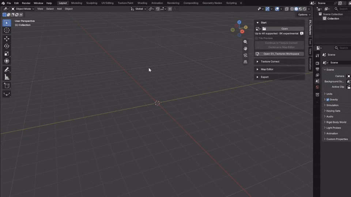Open the Render properties tab icon
This screenshot has width=351, height=197.
coord(317,63)
